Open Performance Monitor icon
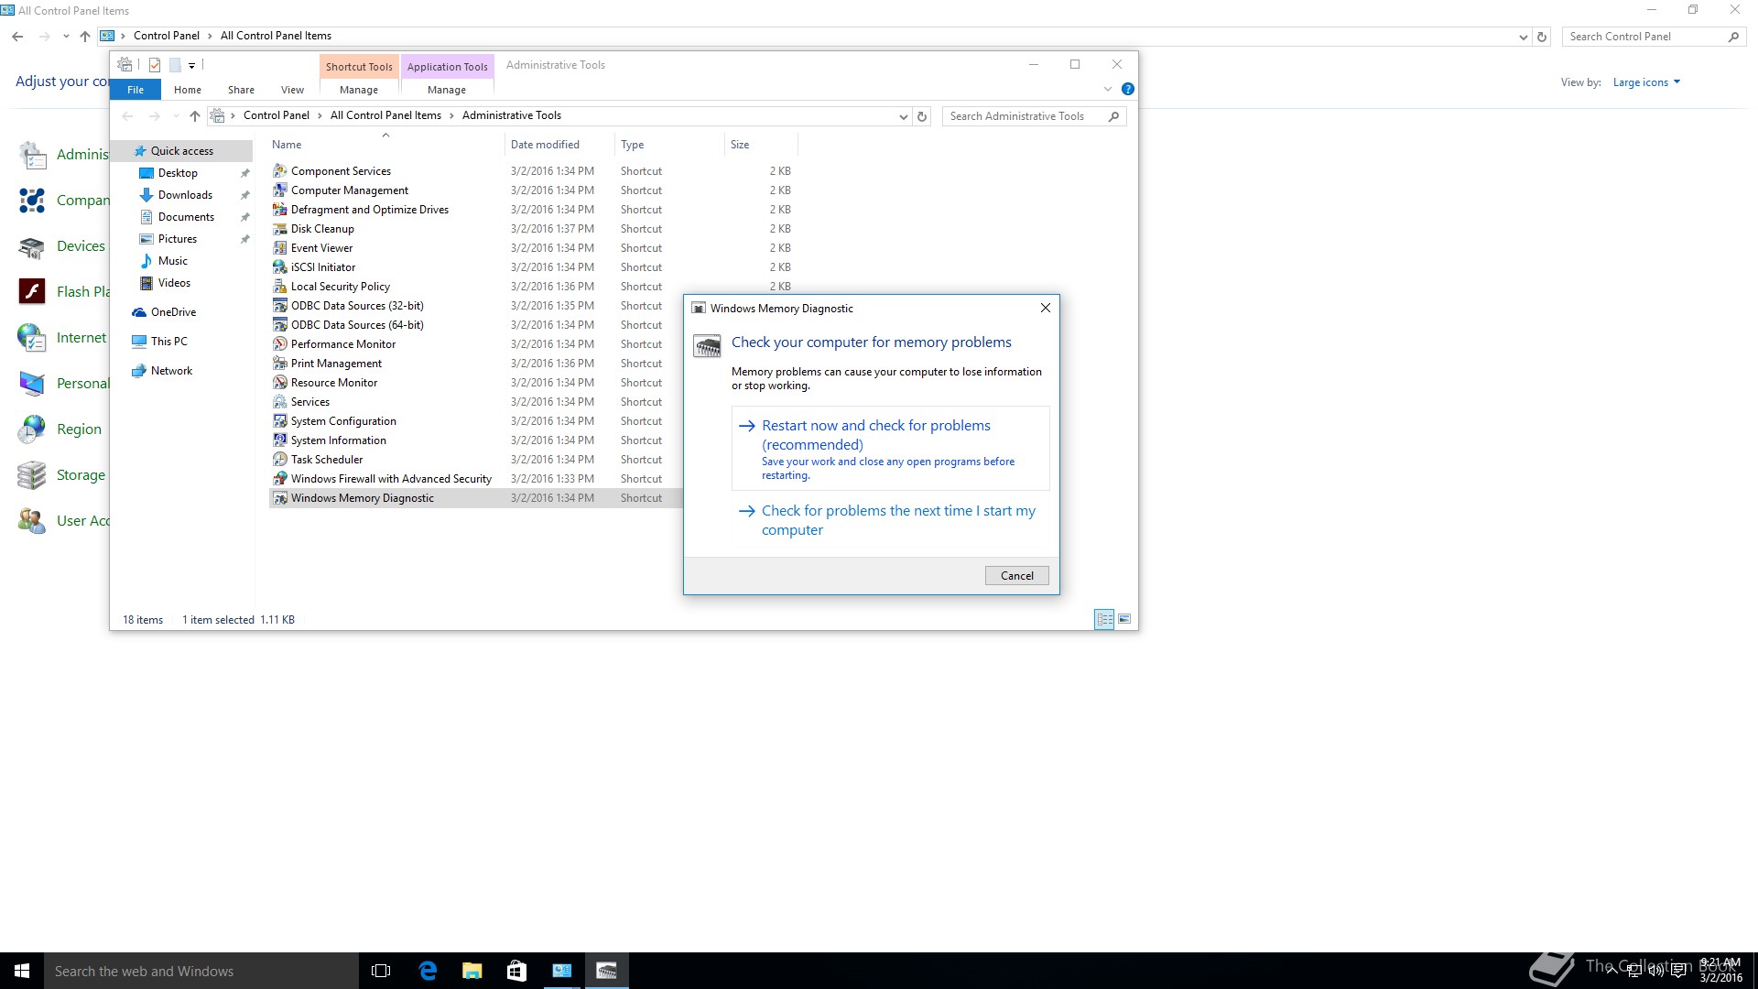Viewport: 1758px width, 989px height. point(280,344)
